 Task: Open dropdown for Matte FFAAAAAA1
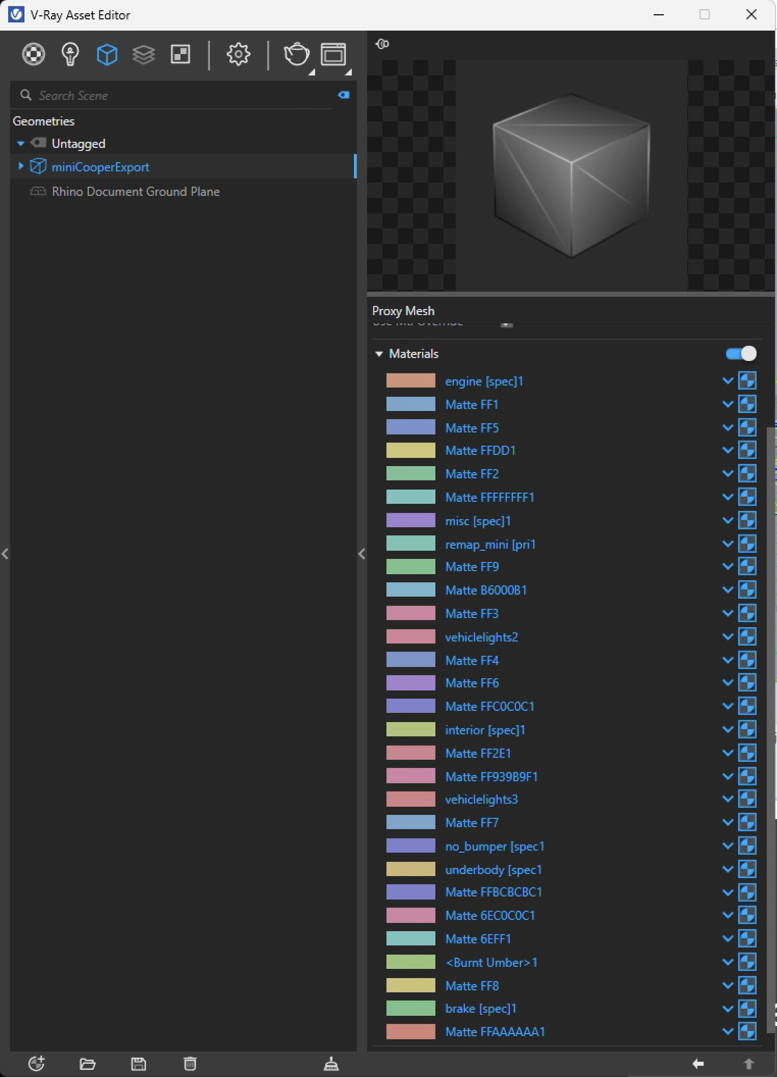point(728,1031)
